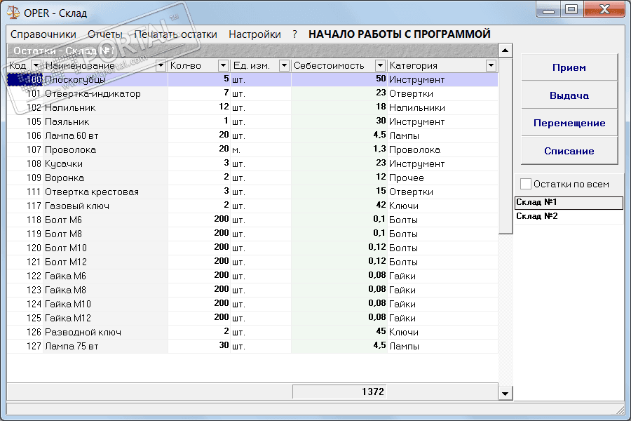
Task: Open the Отчеты menu
Action: 105,34
